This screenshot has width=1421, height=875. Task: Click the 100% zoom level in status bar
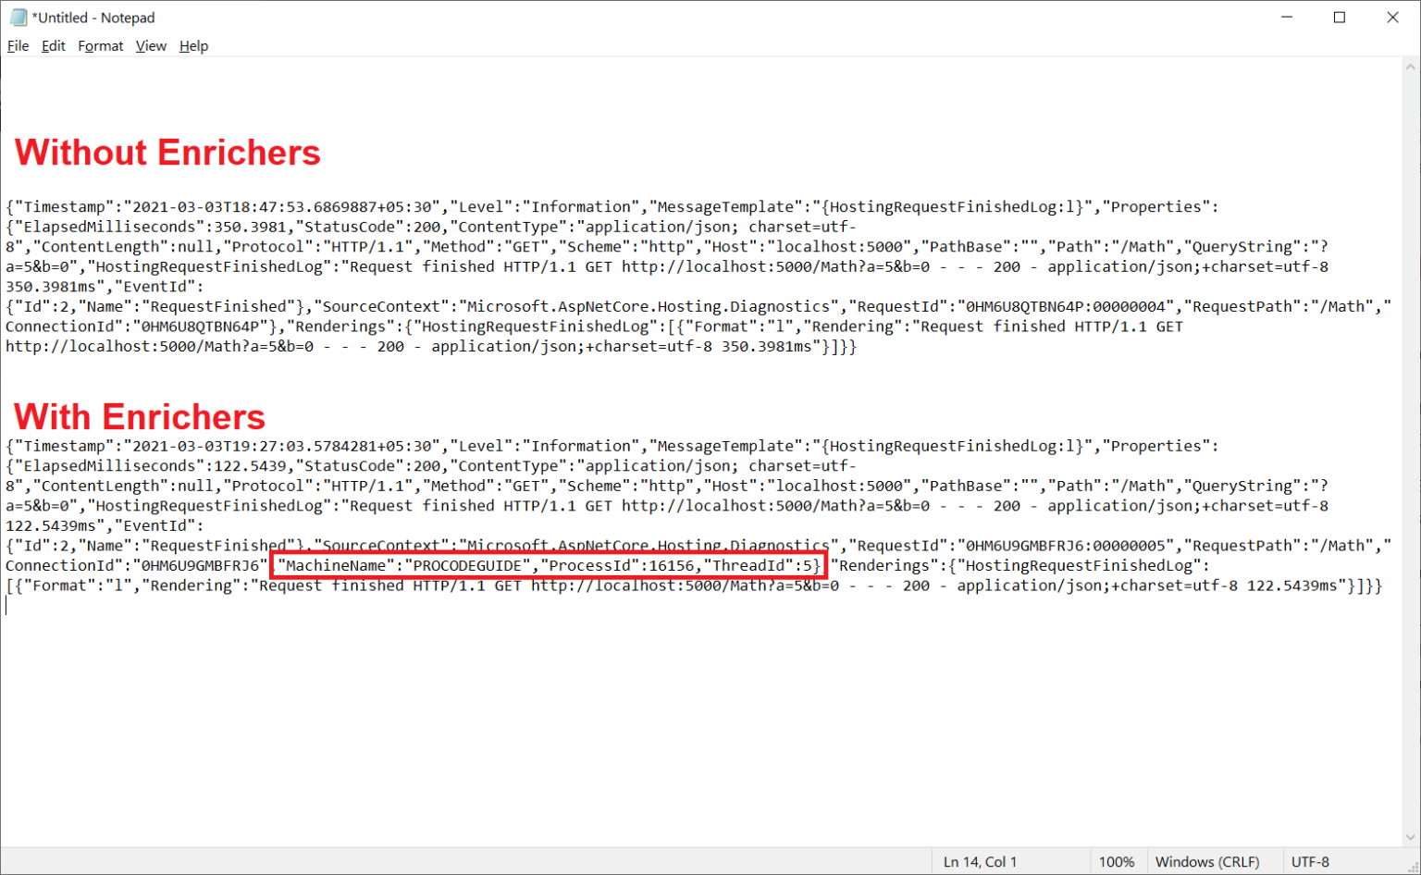point(1116,862)
